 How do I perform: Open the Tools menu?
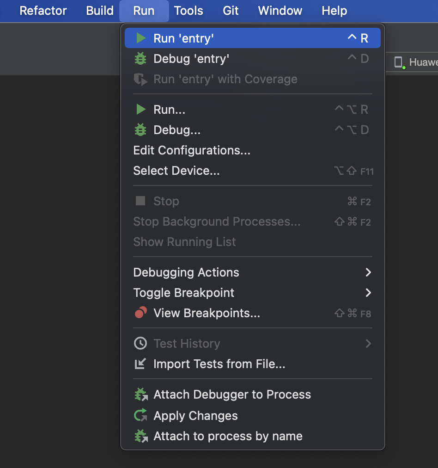pos(189,11)
